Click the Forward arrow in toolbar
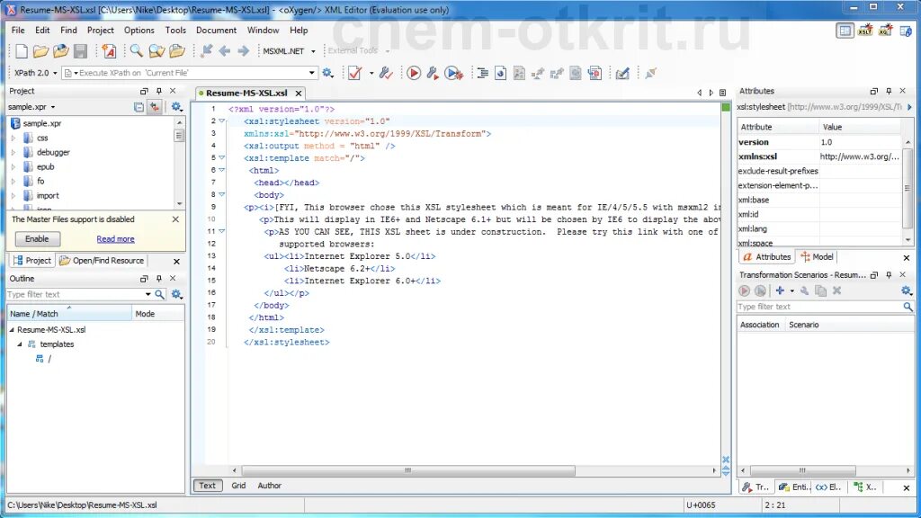The width and height of the screenshot is (921, 518). (243, 51)
